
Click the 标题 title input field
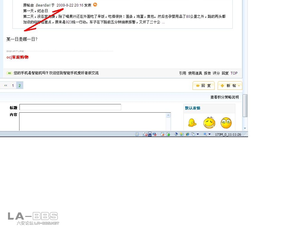coord(70,107)
